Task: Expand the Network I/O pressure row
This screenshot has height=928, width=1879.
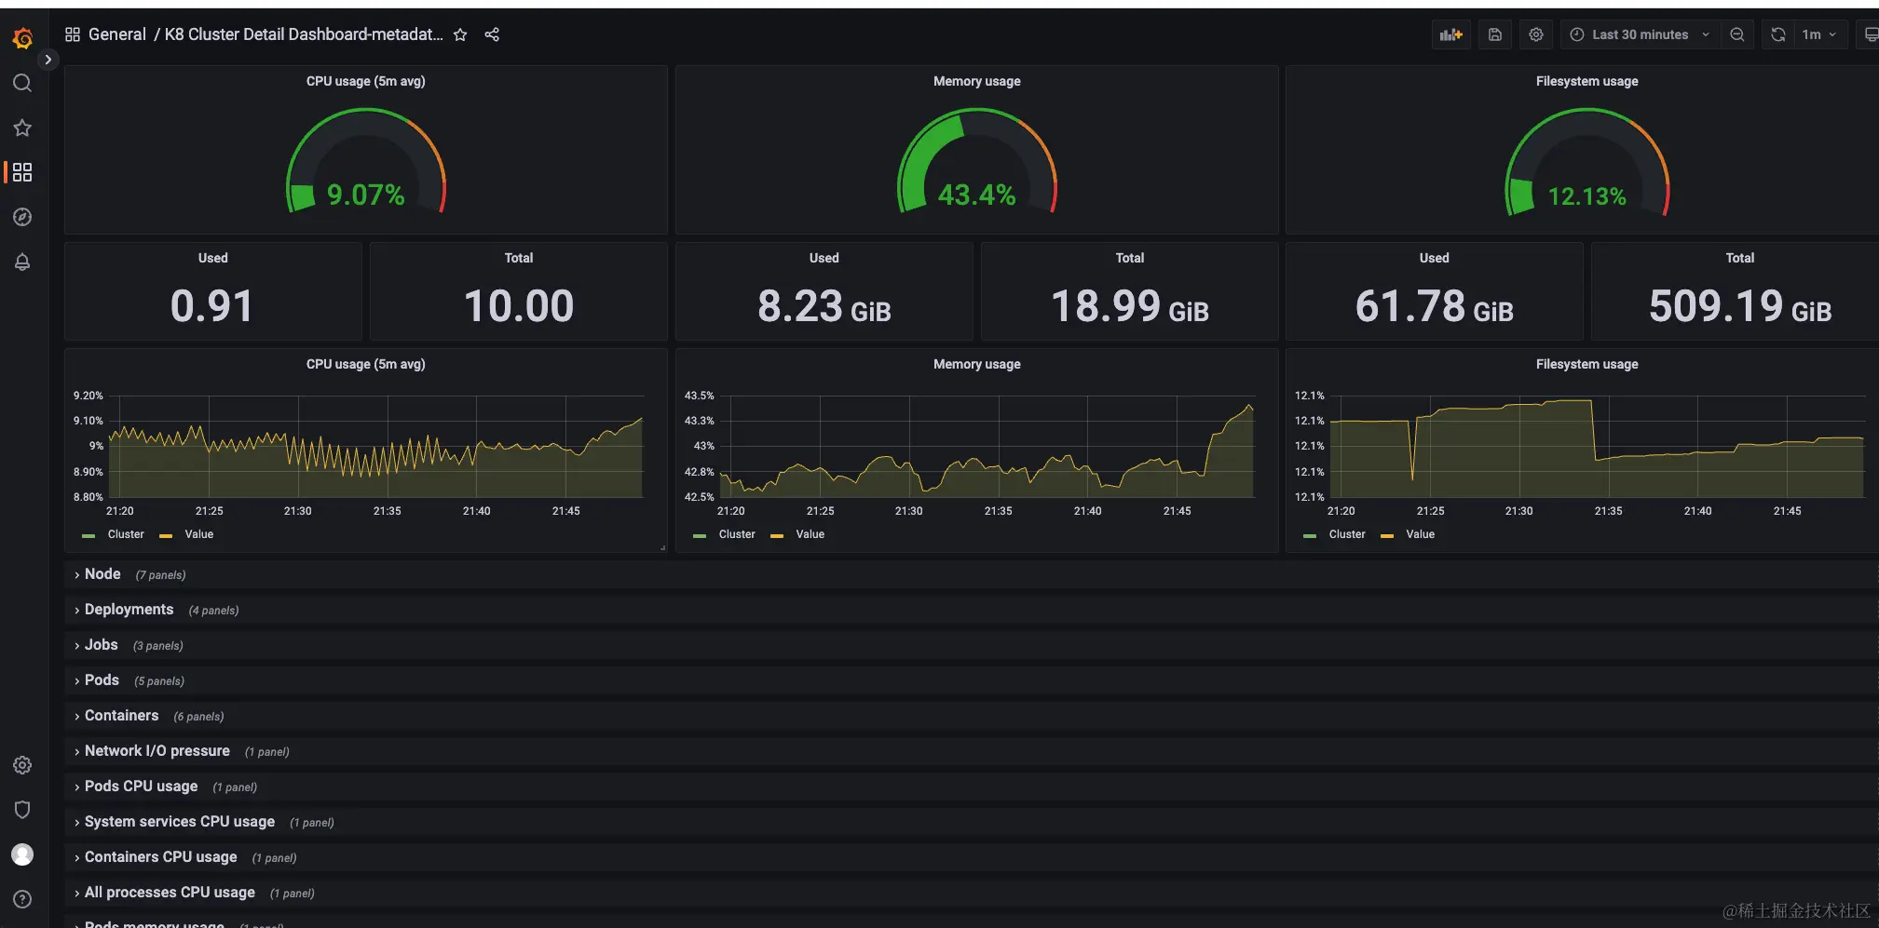Action: click(x=157, y=751)
